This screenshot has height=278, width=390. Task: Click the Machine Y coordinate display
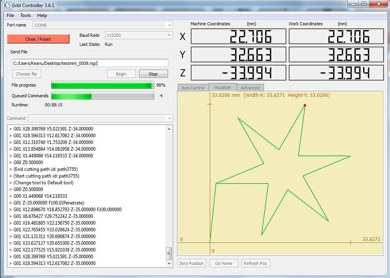(238, 55)
